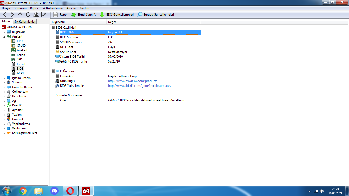349x196 pixels.
Task: Click the Yapılandırma configuration icon
Action: point(9,124)
